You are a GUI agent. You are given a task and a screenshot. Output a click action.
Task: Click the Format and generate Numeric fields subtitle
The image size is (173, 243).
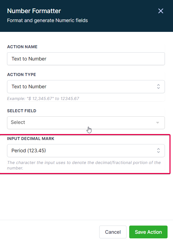[x=47, y=20]
